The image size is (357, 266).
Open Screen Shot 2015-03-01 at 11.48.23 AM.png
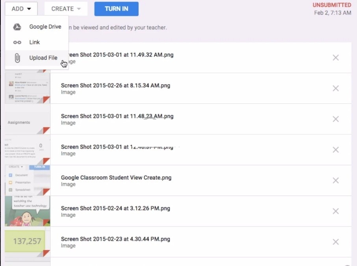[117, 116]
